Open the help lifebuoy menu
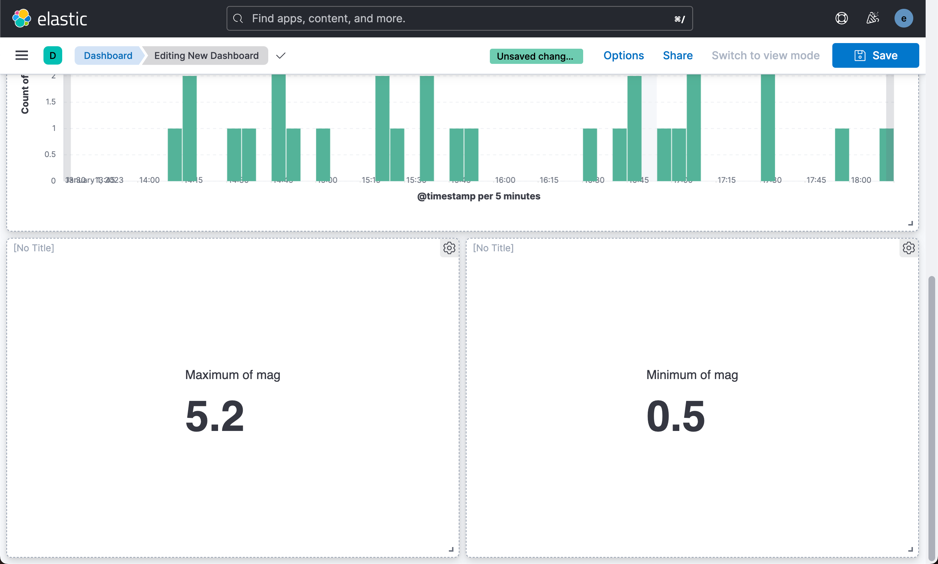This screenshot has height=564, width=938. (x=842, y=18)
